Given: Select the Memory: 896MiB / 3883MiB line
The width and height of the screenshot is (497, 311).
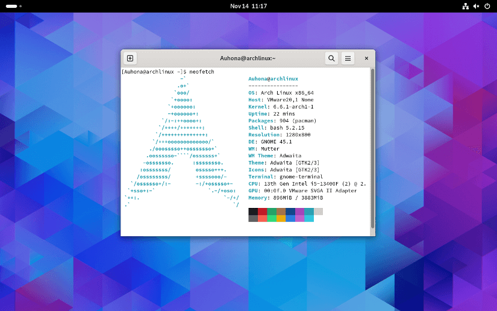Looking at the screenshot, I should click(286, 198).
